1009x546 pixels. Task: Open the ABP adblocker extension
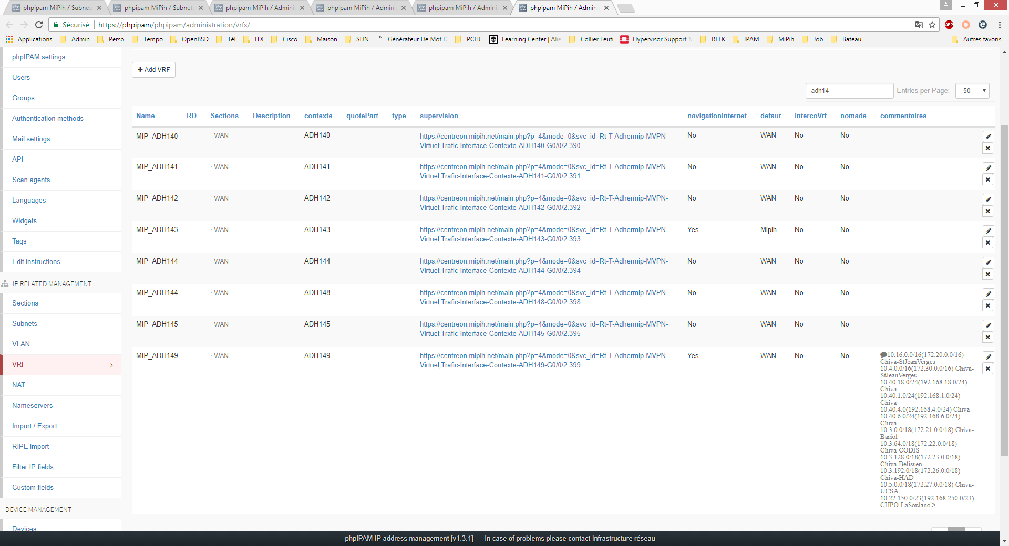[949, 25]
